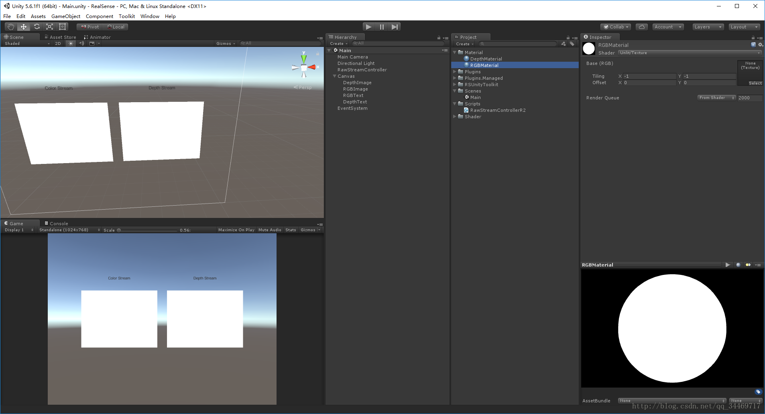Screen dimensions: 765x414
Task: Open the cloud Services button
Action: click(x=641, y=27)
